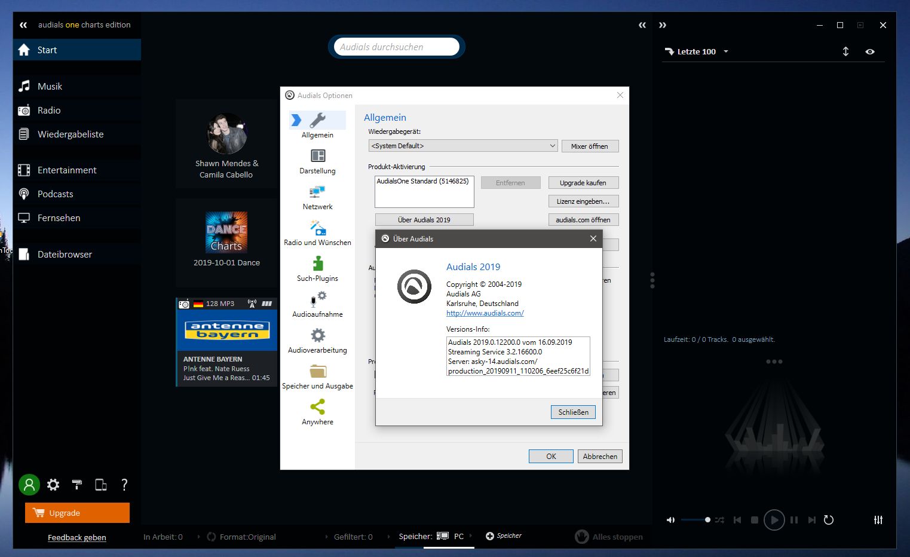
Task: Open the green user account icon
Action: [29, 485]
